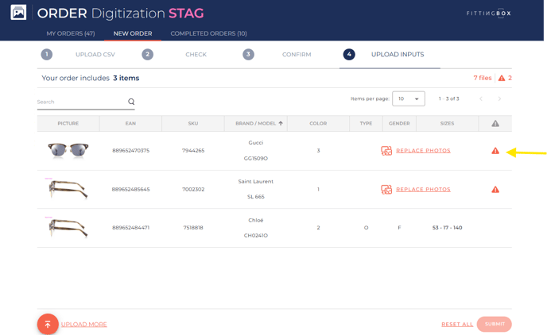
Task: Click the 7 files indicator
Action: click(x=482, y=78)
